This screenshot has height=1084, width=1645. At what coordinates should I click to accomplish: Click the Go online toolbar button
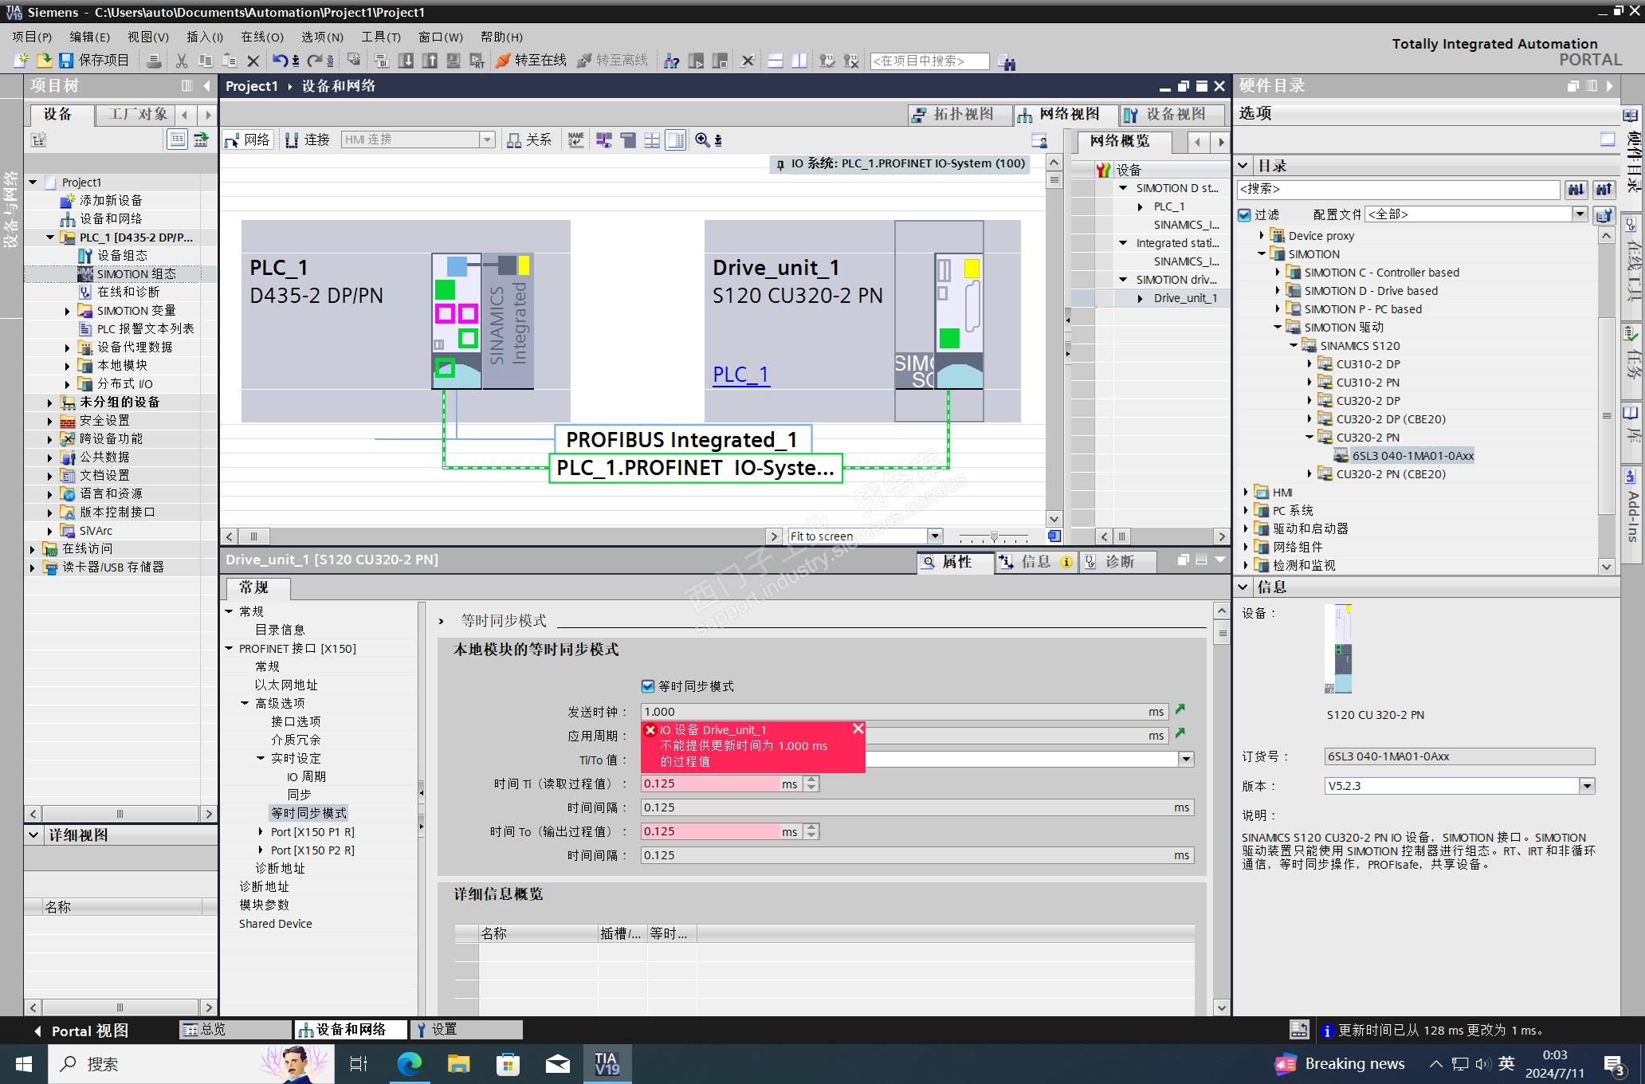(531, 61)
